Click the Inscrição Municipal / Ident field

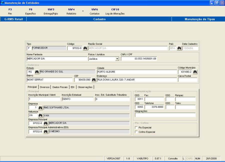(44, 99)
